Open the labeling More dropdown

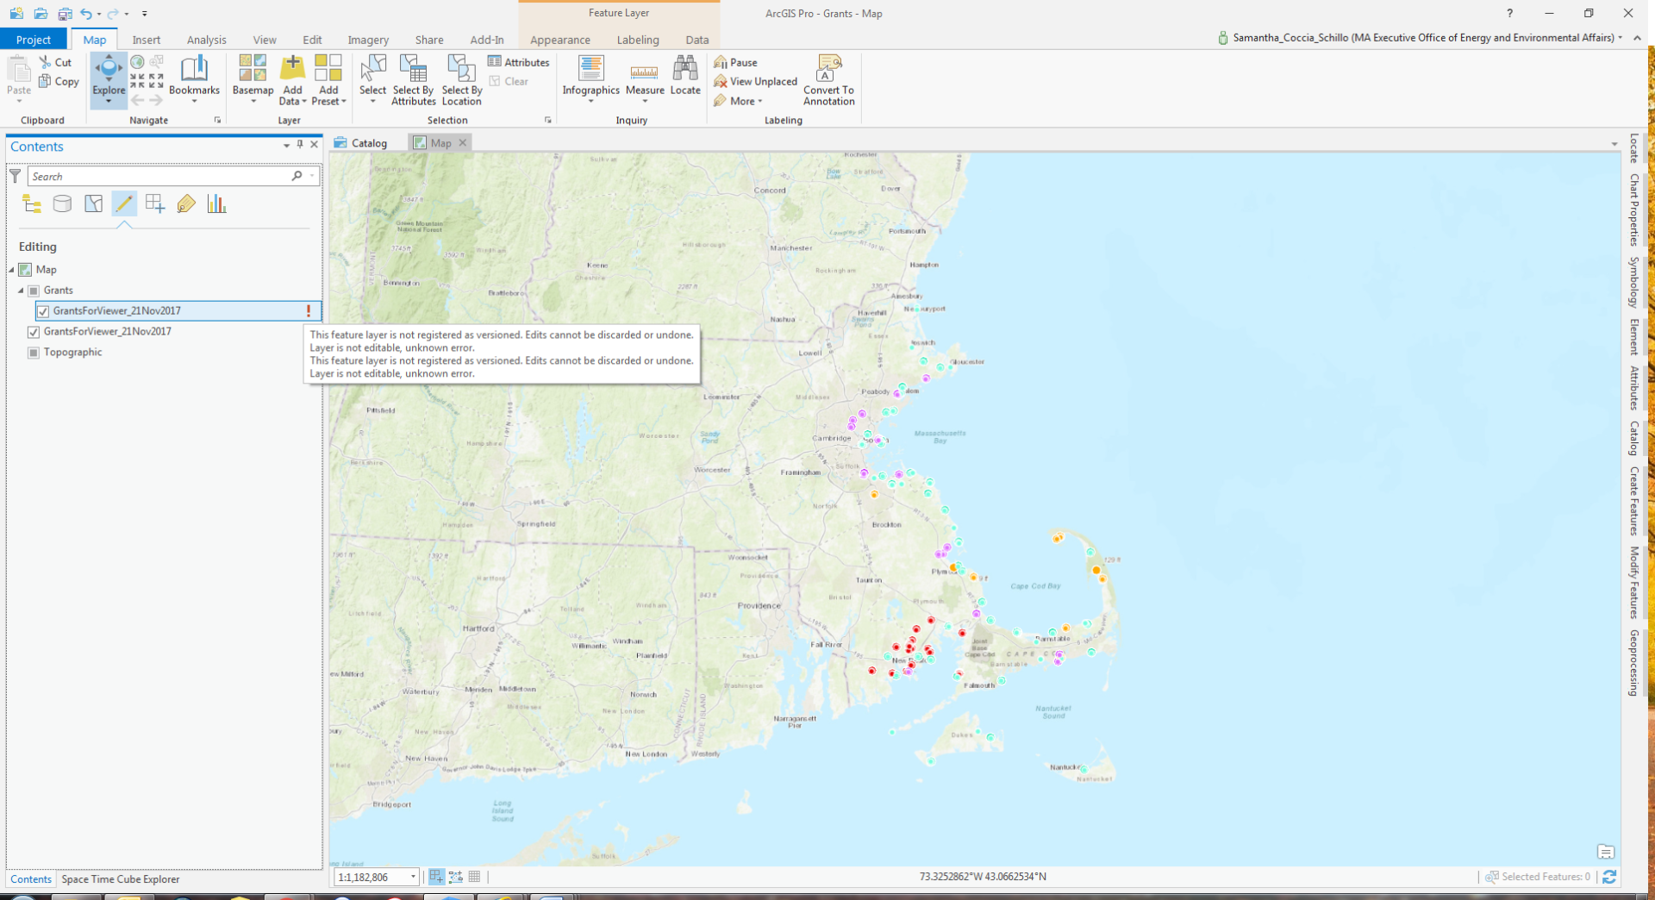pyautogui.click(x=739, y=101)
